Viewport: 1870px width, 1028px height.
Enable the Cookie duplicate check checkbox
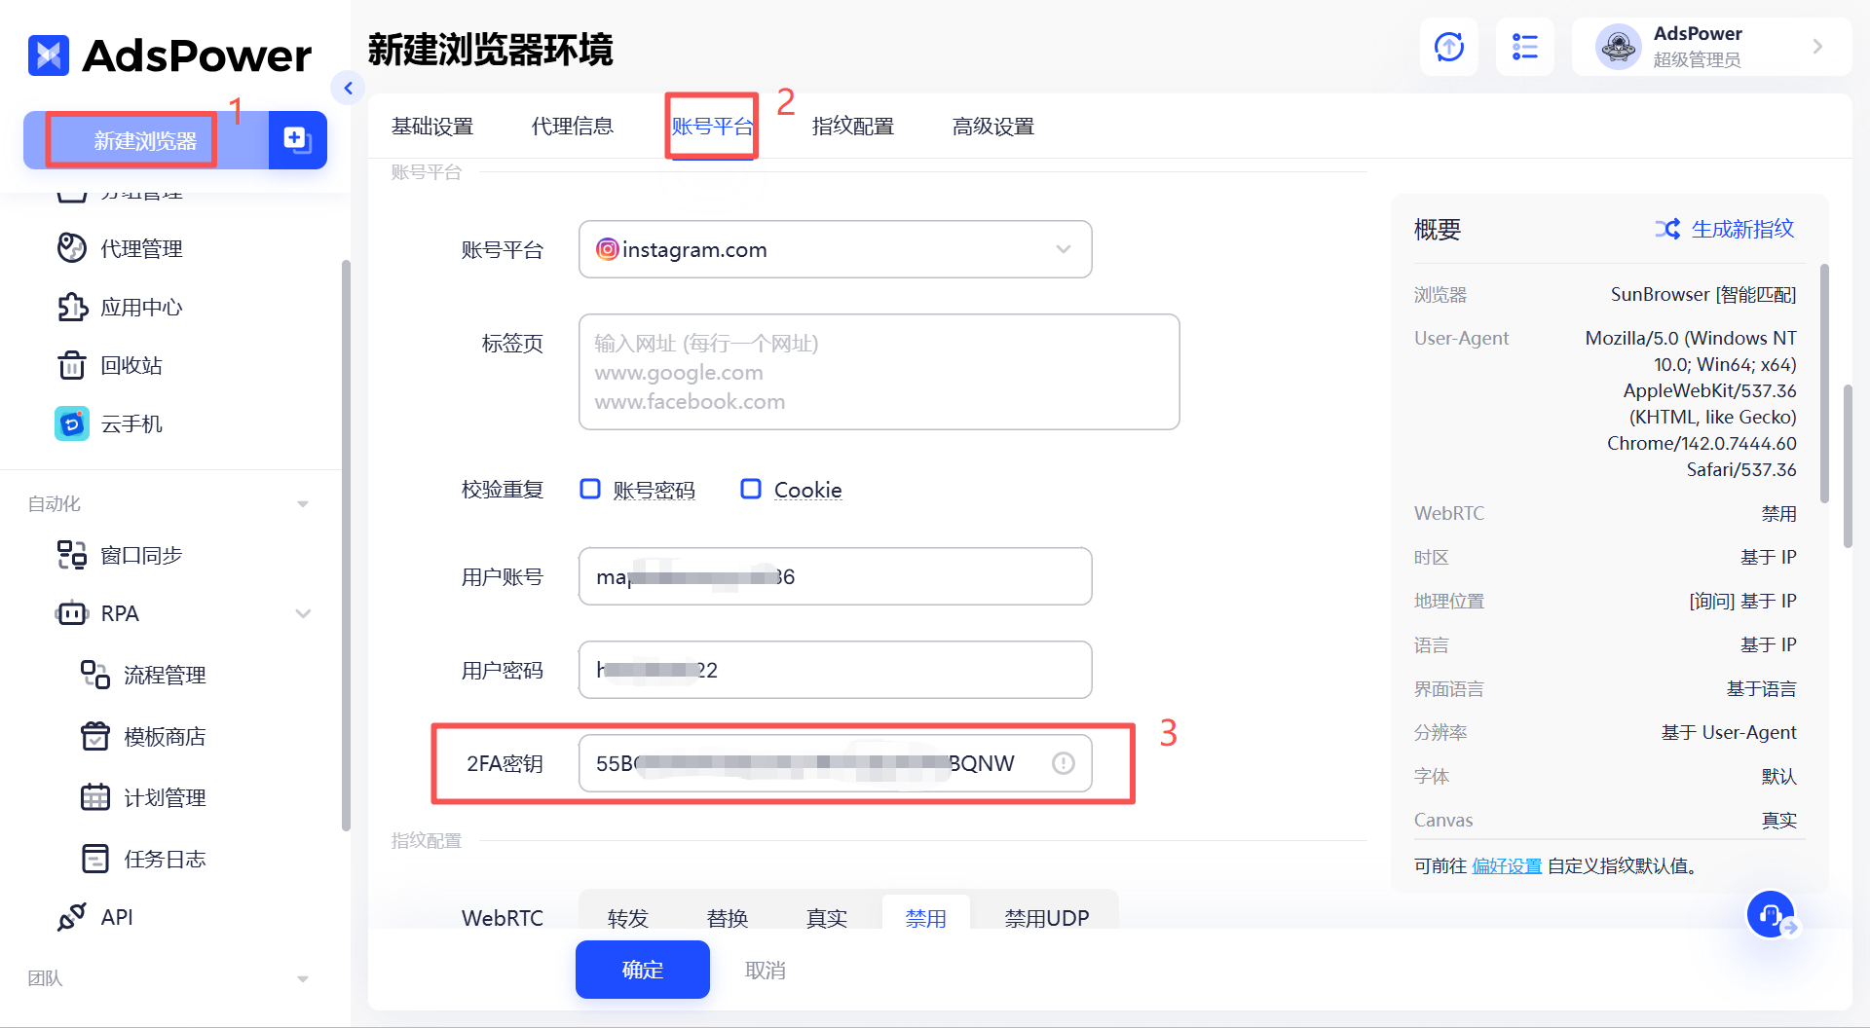(x=751, y=490)
